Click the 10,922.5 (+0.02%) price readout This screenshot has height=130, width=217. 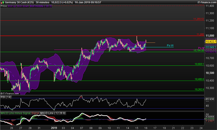click(x=62, y=2)
